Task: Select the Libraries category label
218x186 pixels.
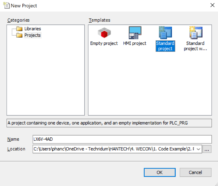Action: click(33, 29)
